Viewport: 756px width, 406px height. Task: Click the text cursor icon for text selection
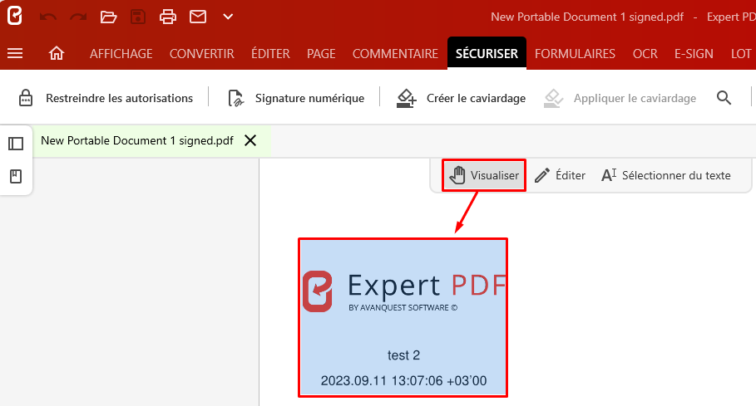(x=609, y=175)
